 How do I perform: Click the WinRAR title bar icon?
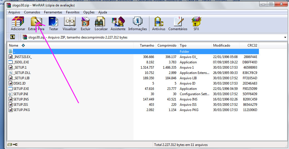click(9, 5)
